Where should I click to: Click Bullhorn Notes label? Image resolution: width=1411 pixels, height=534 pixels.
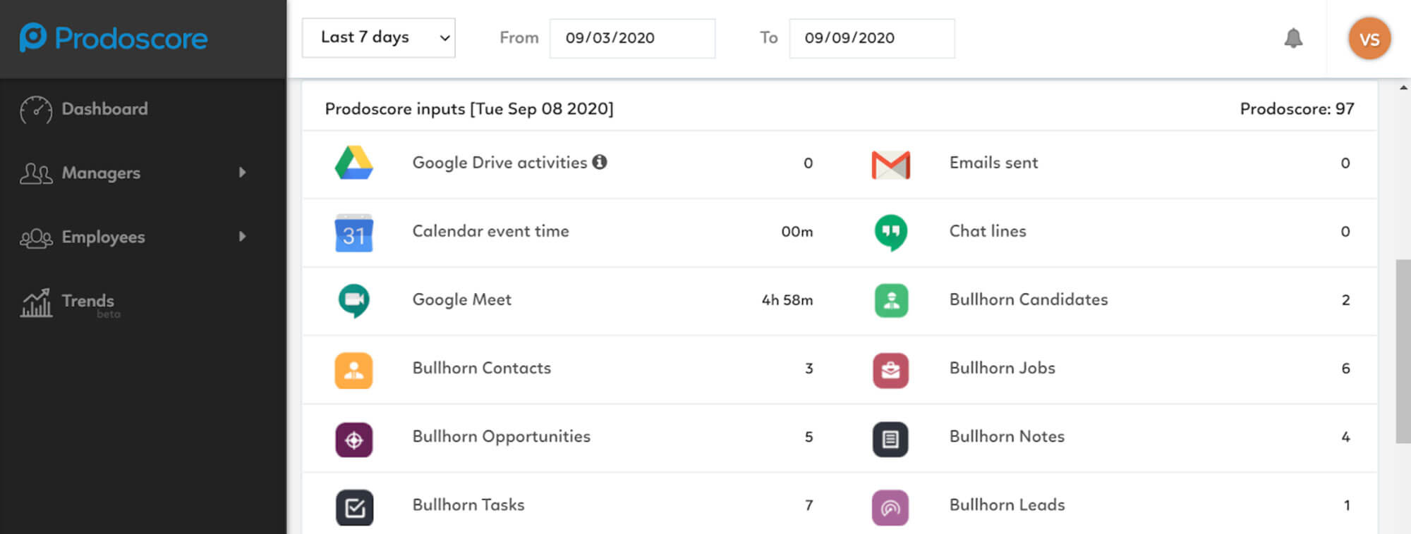click(x=1007, y=435)
